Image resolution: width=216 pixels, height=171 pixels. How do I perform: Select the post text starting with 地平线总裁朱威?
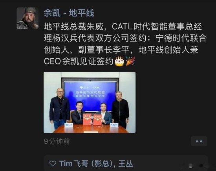(125, 44)
